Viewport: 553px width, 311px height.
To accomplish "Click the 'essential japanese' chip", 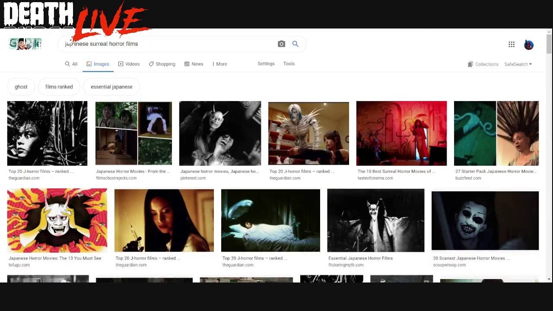I will coord(111,87).
